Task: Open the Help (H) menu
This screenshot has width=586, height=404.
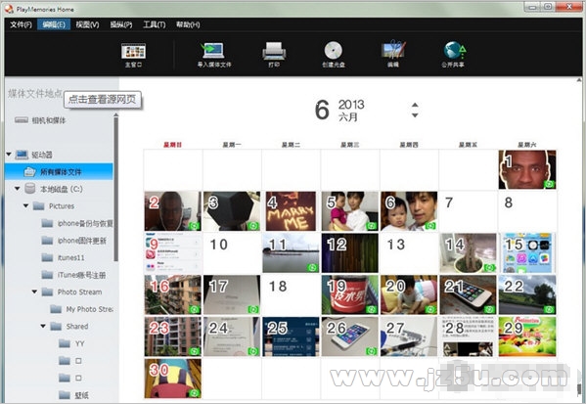Action: (188, 24)
